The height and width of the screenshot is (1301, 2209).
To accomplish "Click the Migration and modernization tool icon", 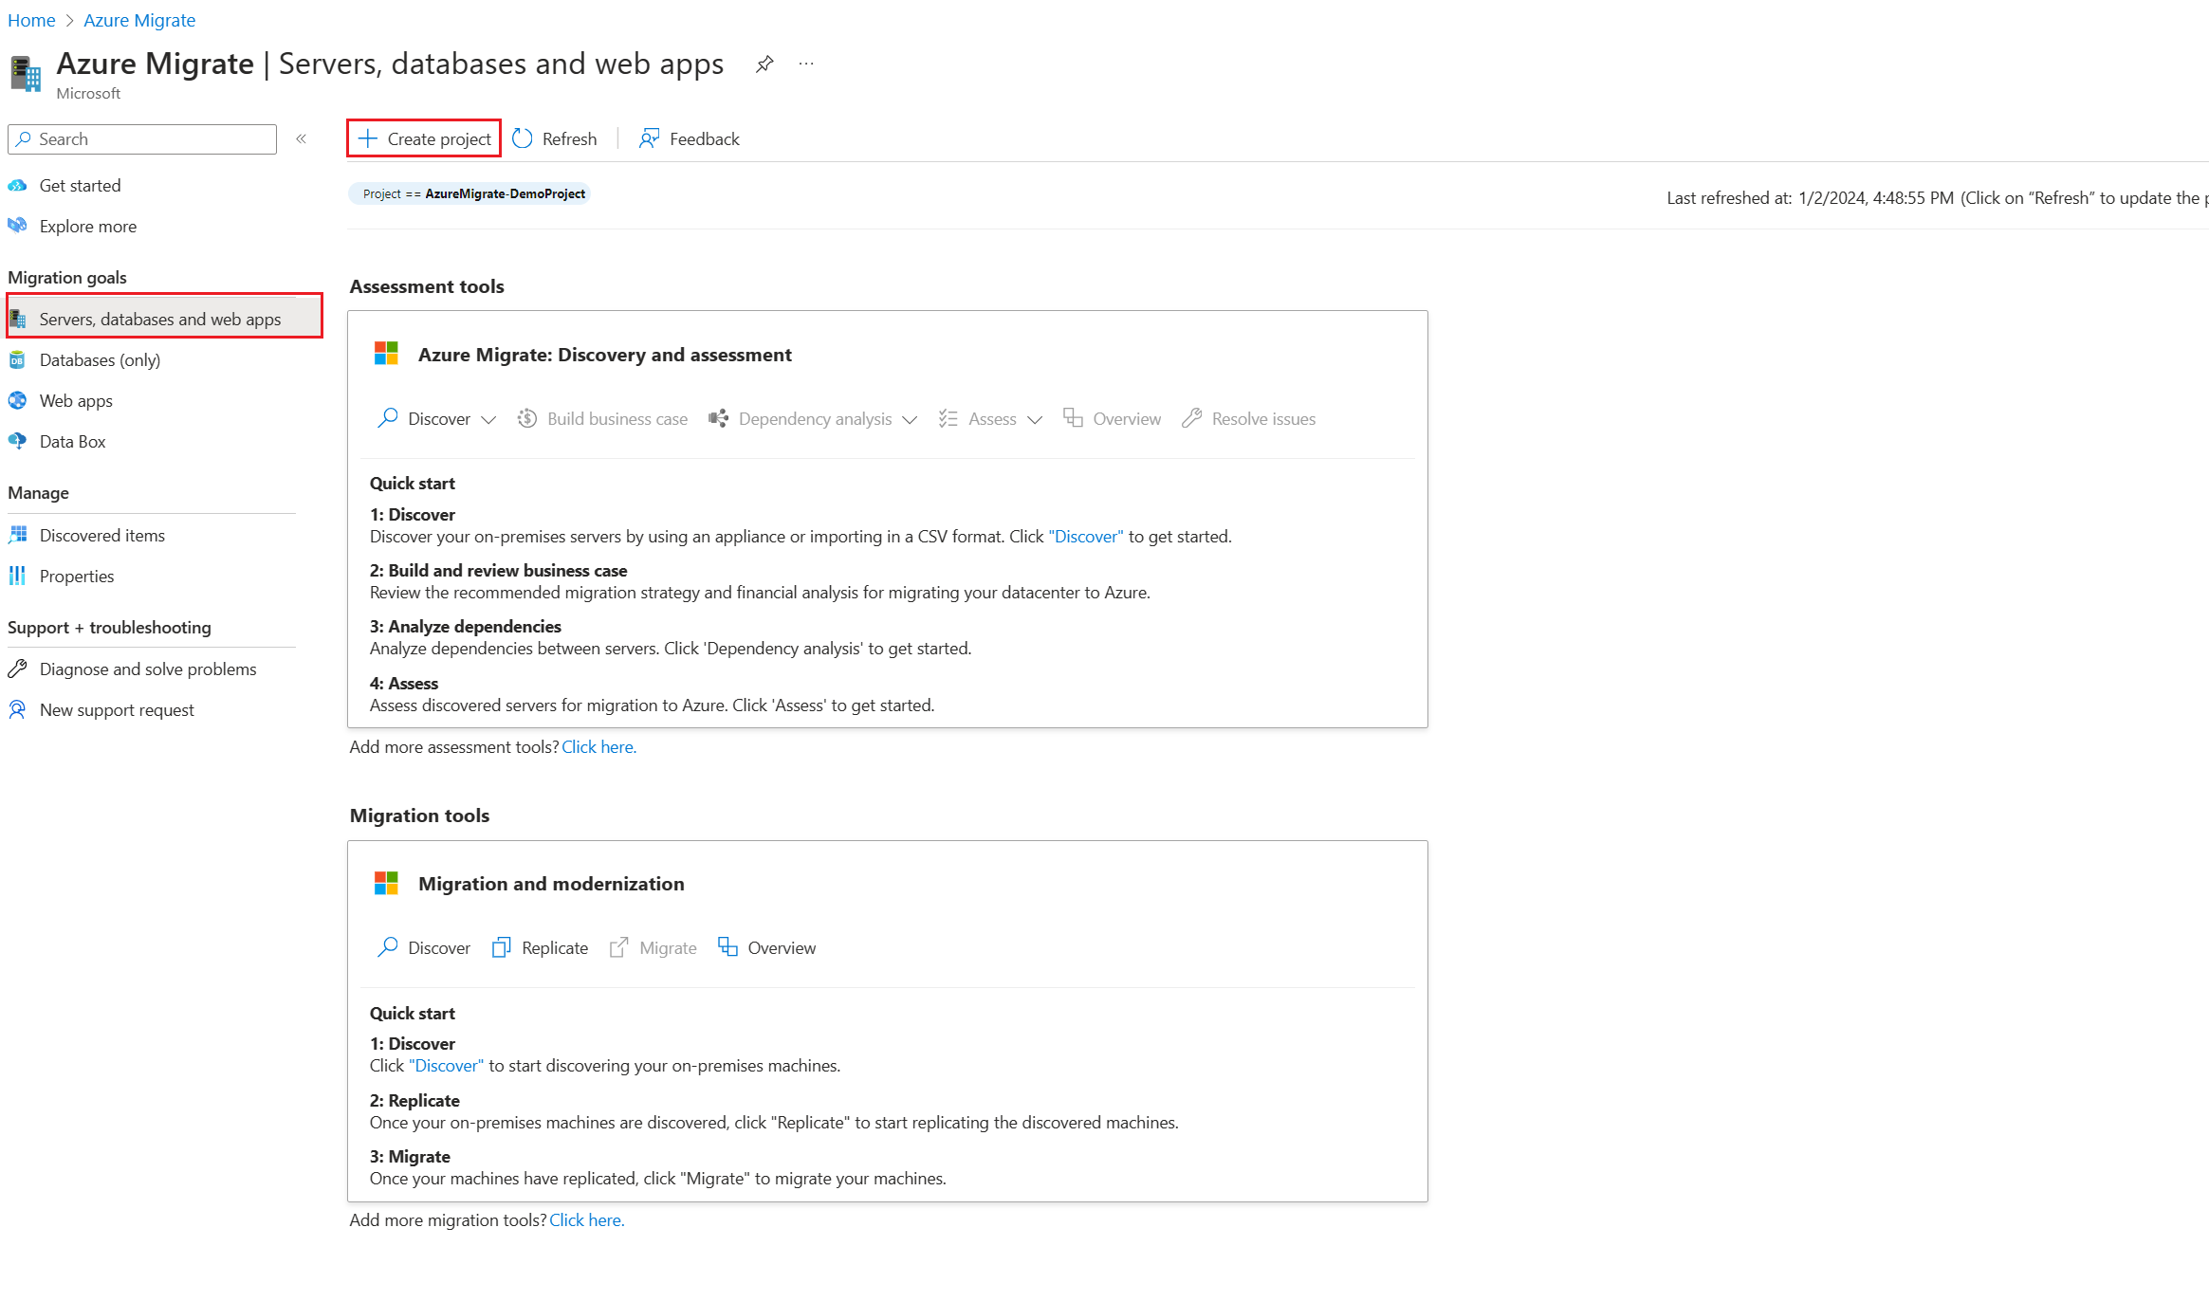I will [387, 883].
